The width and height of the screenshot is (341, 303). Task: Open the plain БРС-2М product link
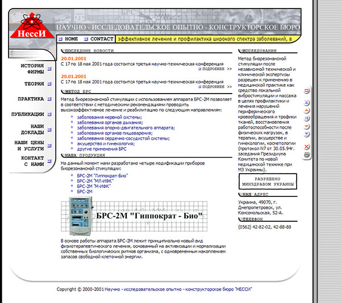85,191
